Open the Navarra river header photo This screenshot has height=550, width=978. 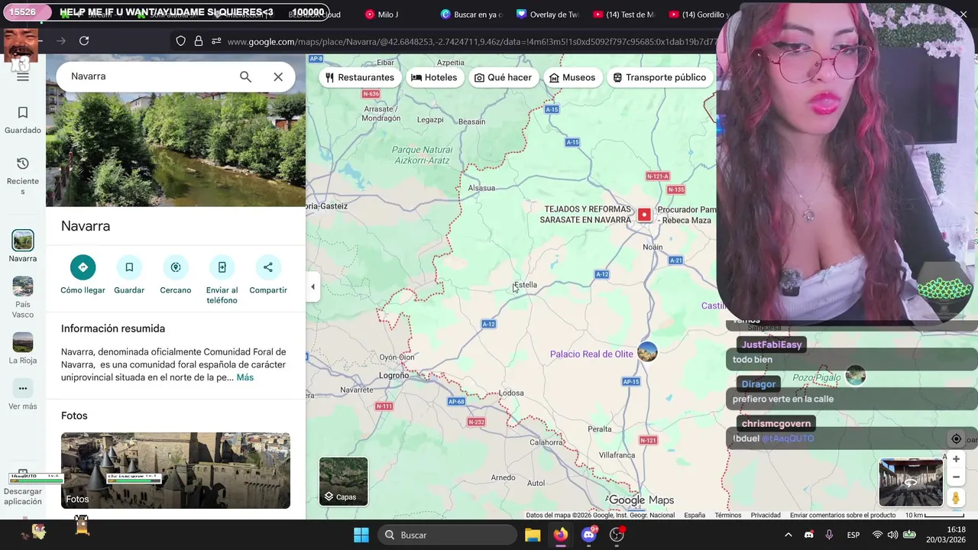coord(176,149)
